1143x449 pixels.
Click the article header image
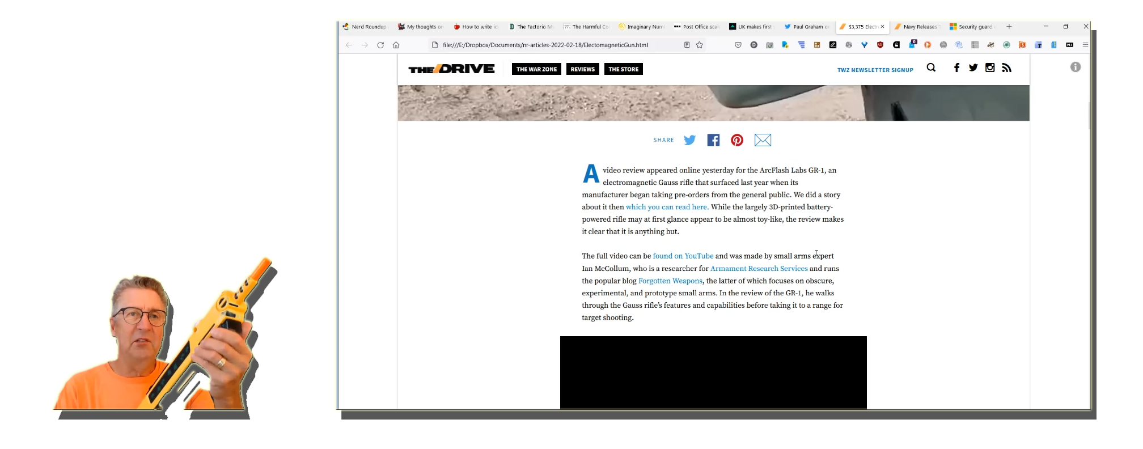point(713,103)
